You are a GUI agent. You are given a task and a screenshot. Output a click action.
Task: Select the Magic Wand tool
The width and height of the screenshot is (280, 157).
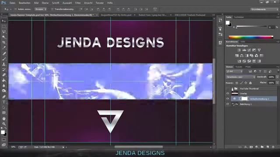[x=4, y=37]
